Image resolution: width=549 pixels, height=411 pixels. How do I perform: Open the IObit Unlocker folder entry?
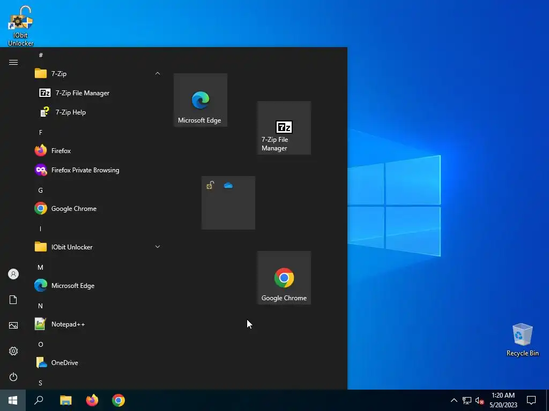pyautogui.click(x=98, y=247)
